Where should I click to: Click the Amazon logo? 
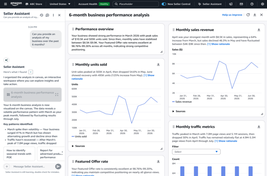(x=16, y=4)
